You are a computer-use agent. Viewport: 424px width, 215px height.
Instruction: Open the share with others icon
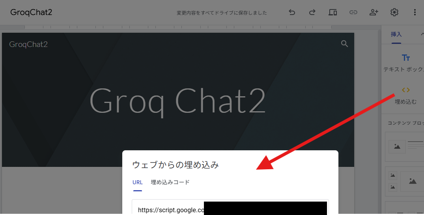point(374,12)
